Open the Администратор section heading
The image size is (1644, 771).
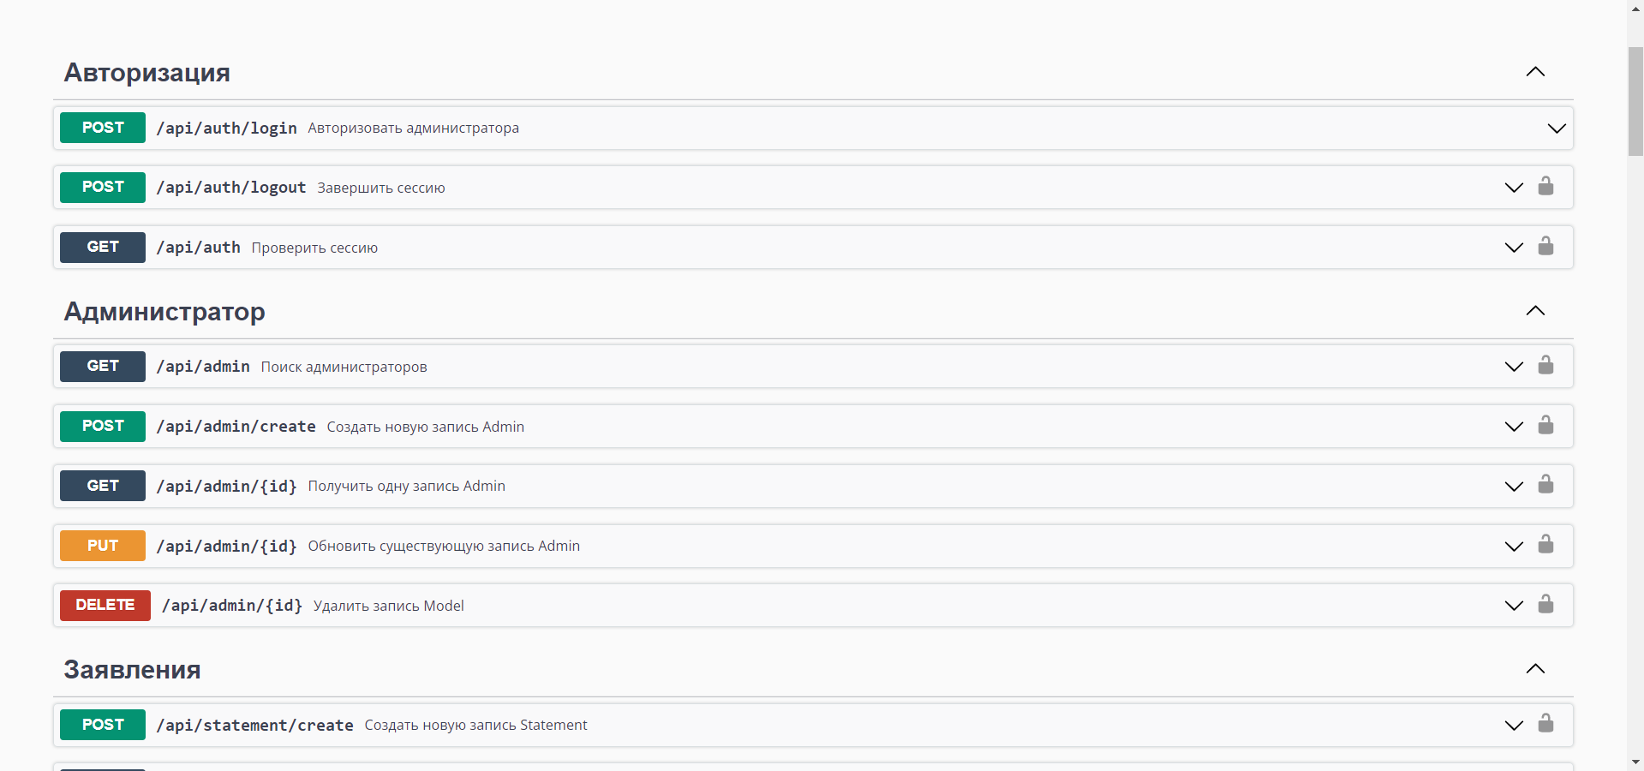tap(164, 312)
